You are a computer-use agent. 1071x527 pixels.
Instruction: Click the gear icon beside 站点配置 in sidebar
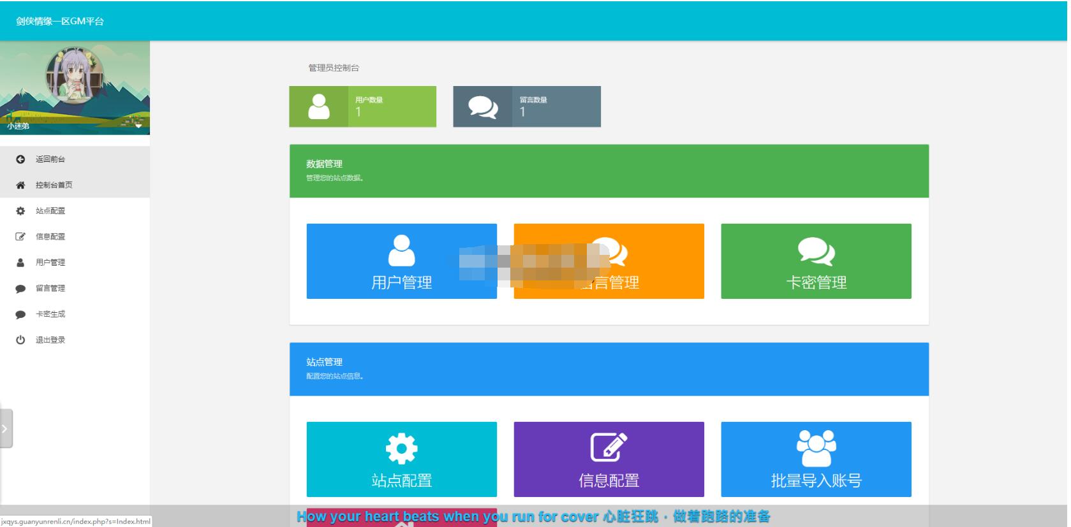[20, 211]
